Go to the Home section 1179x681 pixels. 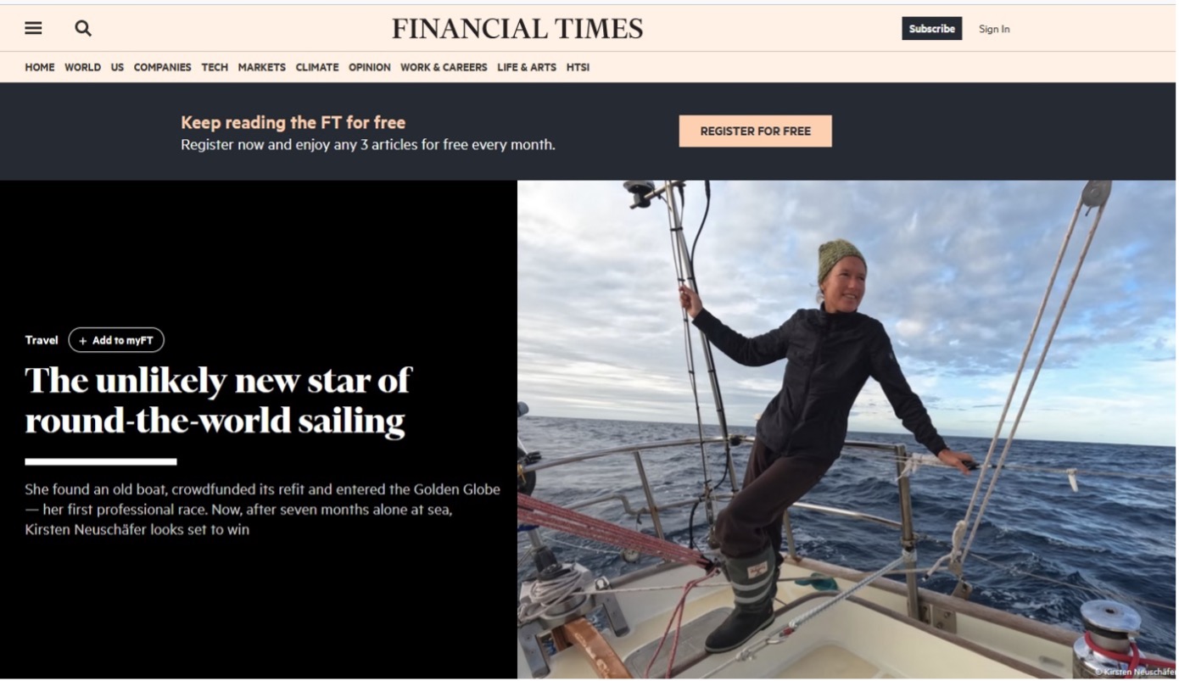(40, 67)
